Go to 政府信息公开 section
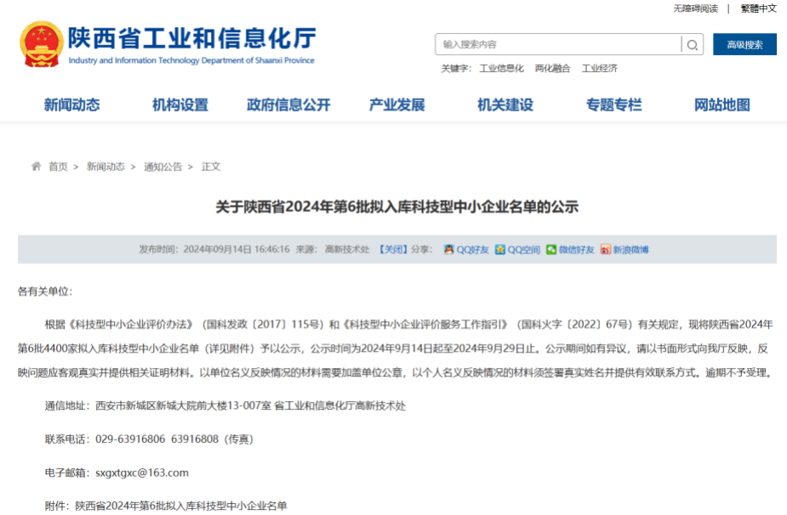 coord(288,105)
